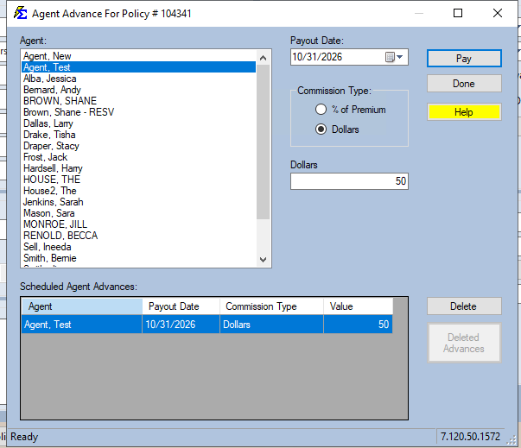Click the agent list scroll down arrow
The height and width of the screenshot is (448, 521).
264,259
